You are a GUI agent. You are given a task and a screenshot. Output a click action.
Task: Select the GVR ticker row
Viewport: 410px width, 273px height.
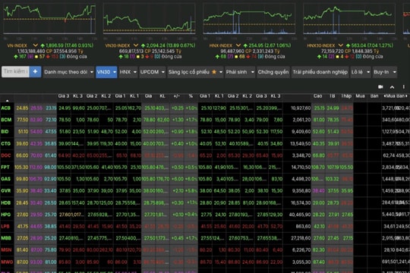pyautogui.click(x=6, y=191)
